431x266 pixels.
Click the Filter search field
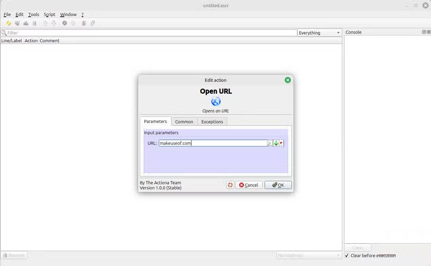(x=149, y=33)
